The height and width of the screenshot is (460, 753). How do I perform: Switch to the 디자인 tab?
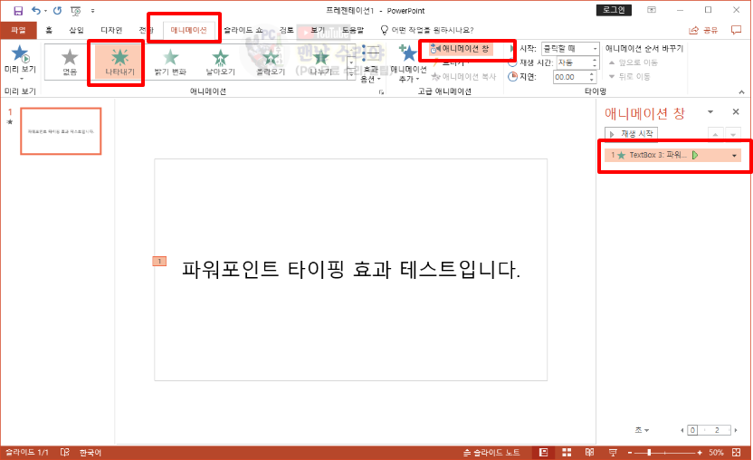tap(111, 30)
